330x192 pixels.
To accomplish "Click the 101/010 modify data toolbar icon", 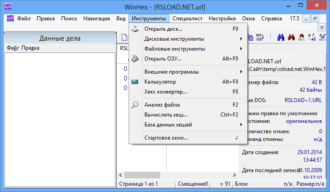I will pyautogui.click(x=259, y=37).
